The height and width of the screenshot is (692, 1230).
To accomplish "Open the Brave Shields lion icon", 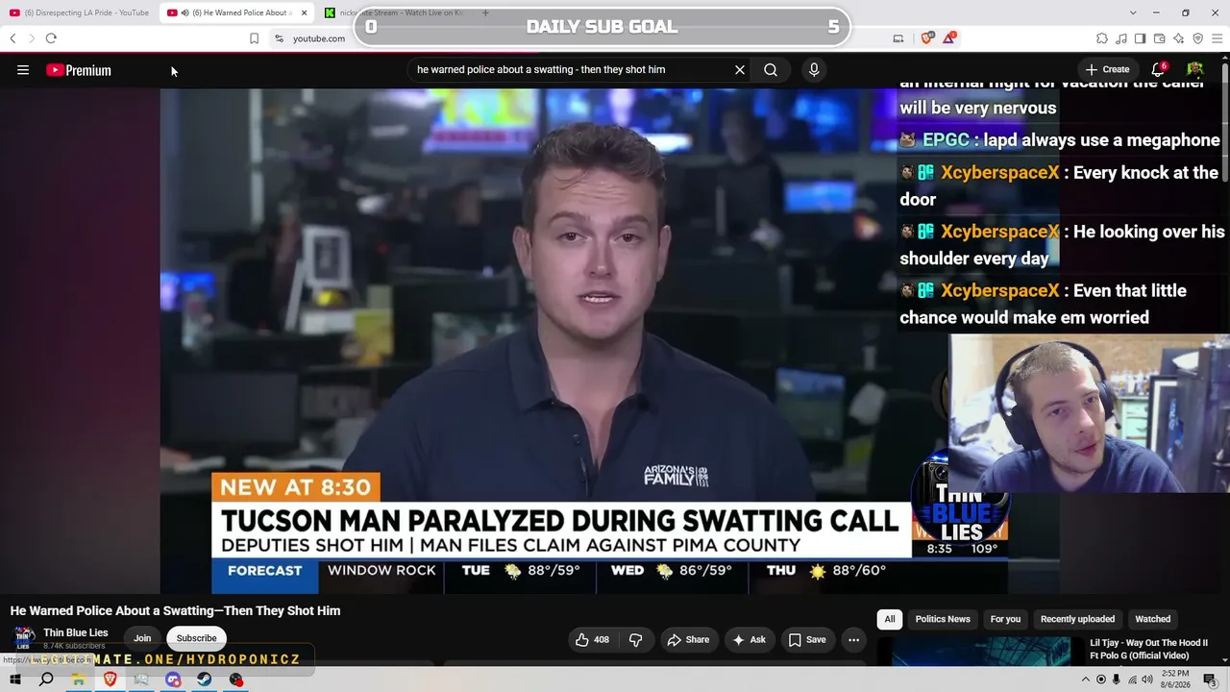I will [x=926, y=38].
